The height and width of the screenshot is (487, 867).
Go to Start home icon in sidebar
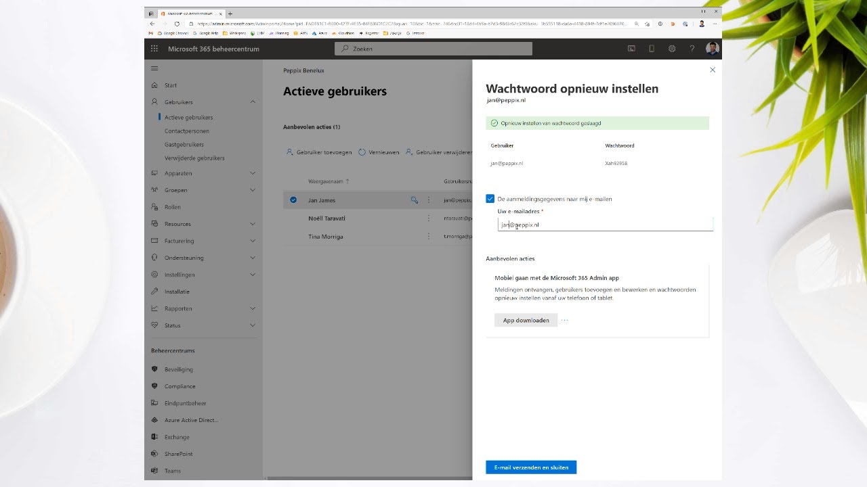coord(154,85)
